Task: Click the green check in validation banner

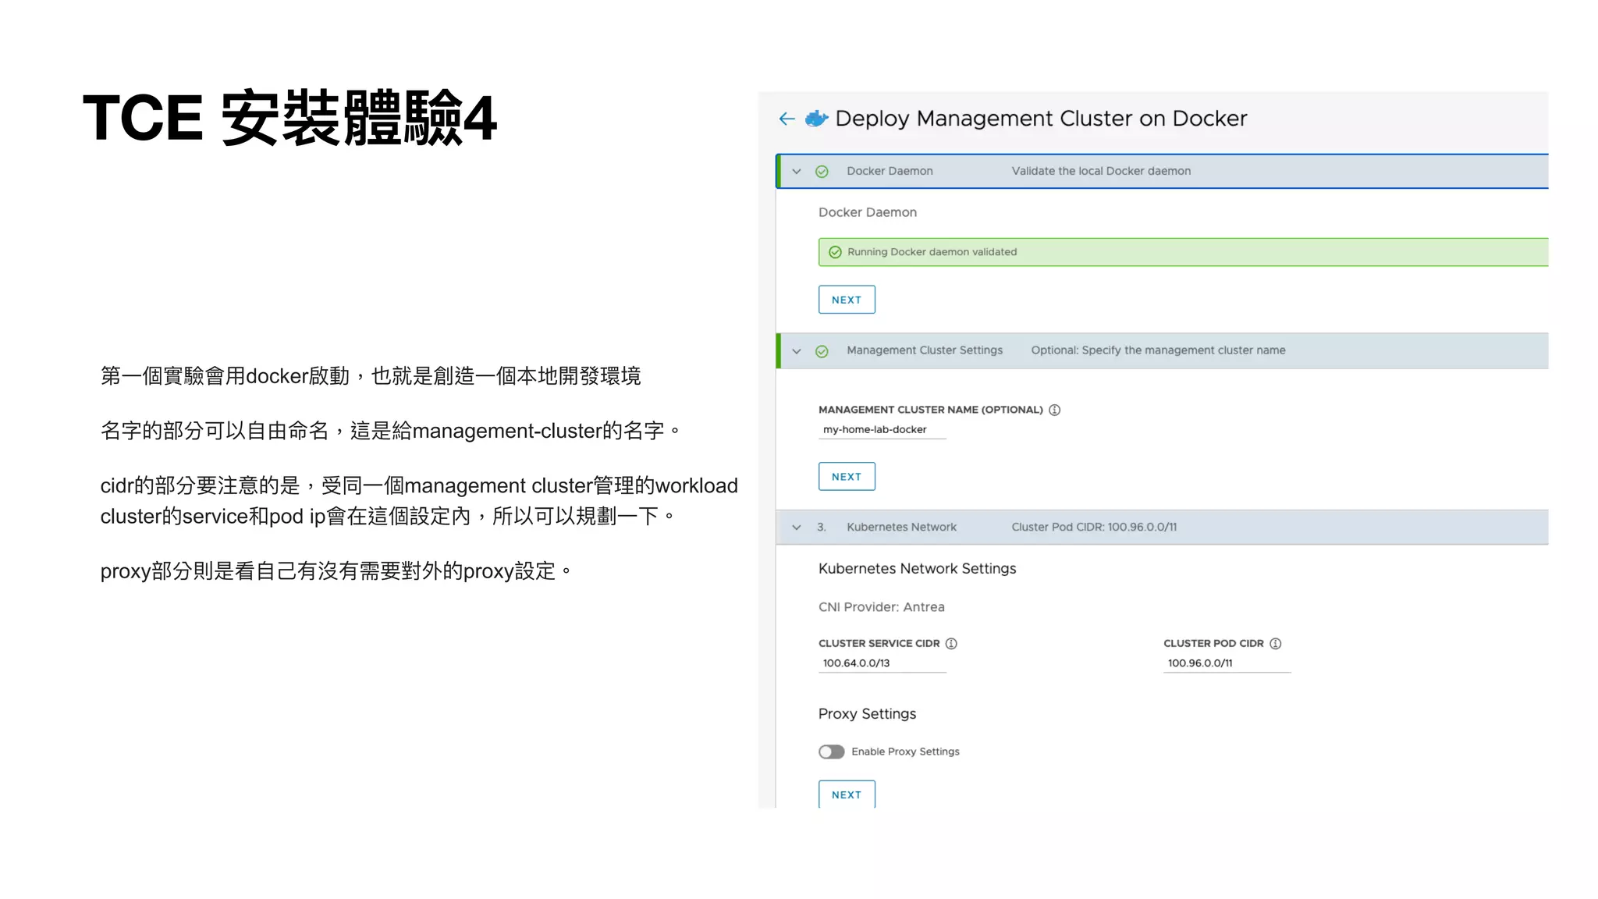Action: click(x=835, y=252)
